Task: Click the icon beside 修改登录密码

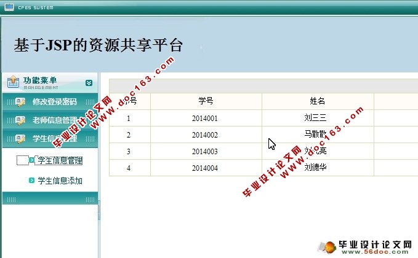Action: pyautogui.click(x=20, y=102)
